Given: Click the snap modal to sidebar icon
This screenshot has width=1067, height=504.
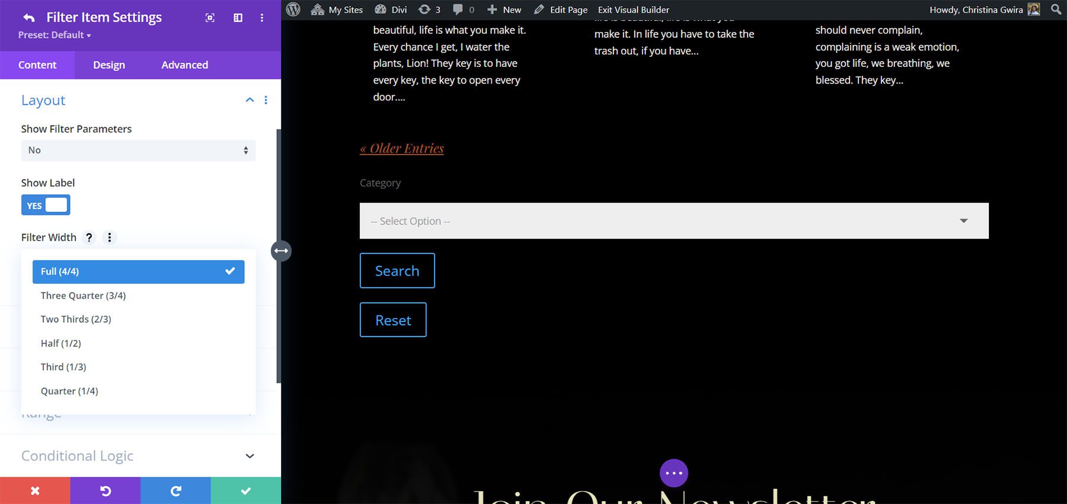Looking at the screenshot, I should pyautogui.click(x=238, y=18).
